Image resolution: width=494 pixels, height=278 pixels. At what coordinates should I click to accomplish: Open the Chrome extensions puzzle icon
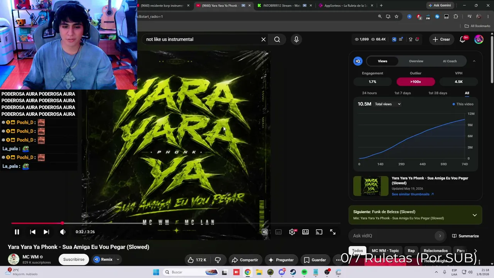tap(456, 17)
